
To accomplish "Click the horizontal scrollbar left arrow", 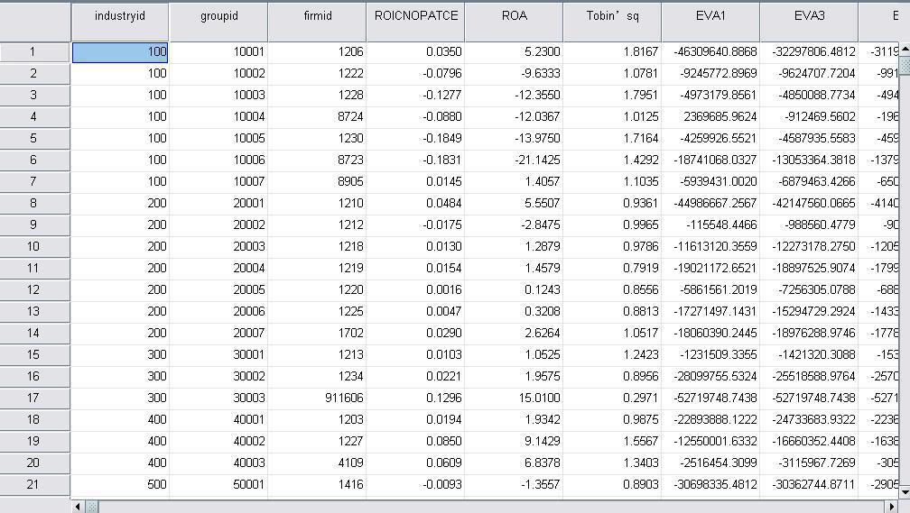I will tap(77, 506).
